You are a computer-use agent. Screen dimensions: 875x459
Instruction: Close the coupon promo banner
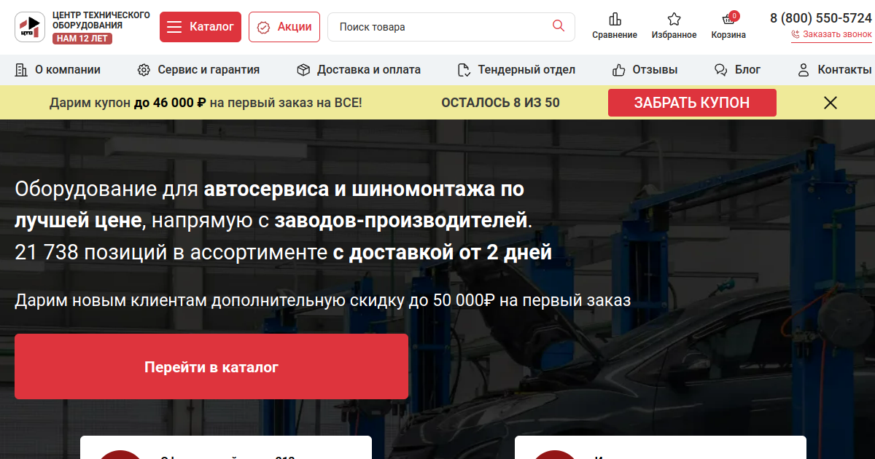(x=830, y=103)
